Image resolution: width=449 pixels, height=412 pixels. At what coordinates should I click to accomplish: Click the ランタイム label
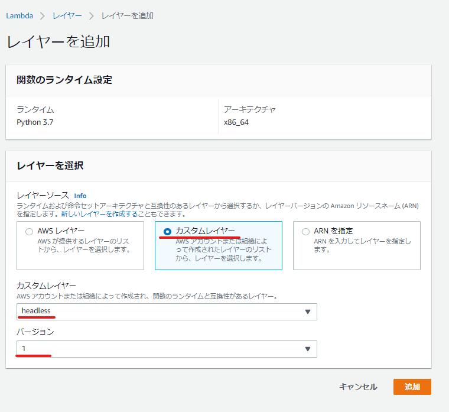coord(35,109)
